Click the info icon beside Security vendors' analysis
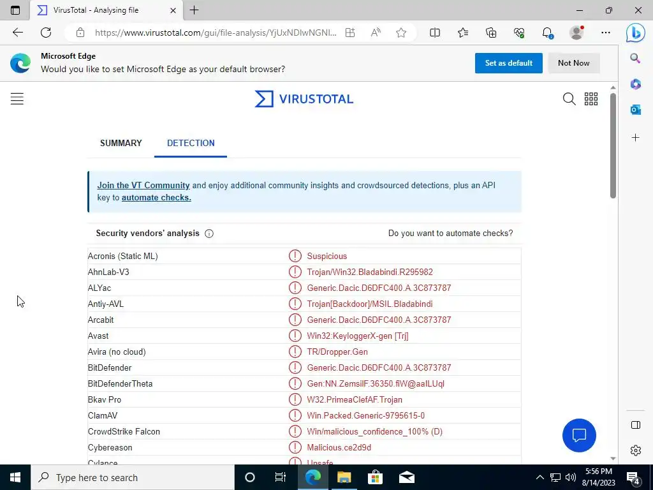This screenshot has height=490, width=653. [x=209, y=234]
